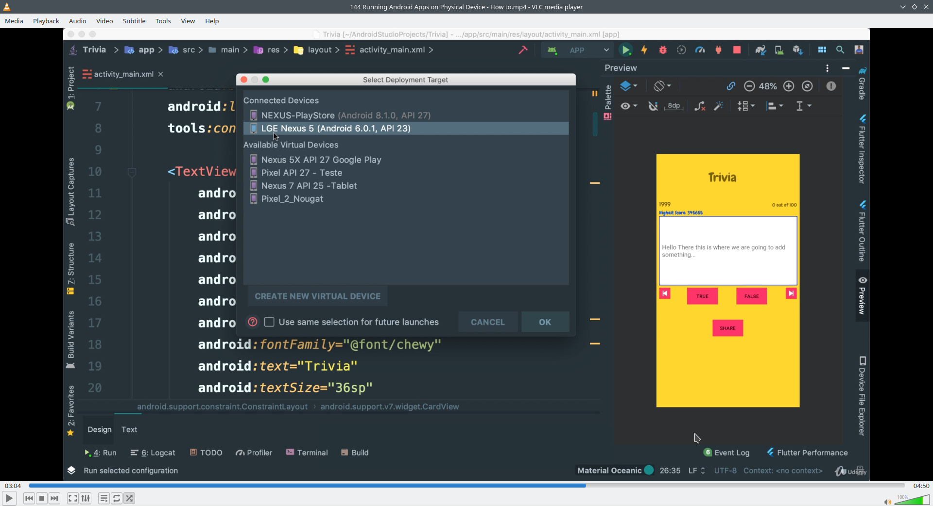The height and width of the screenshot is (506, 933).
Task: Open the APP run configuration dropdown
Action: pos(578,50)
